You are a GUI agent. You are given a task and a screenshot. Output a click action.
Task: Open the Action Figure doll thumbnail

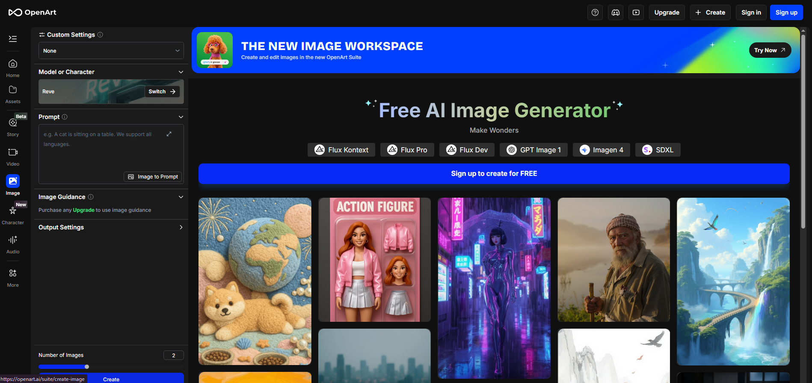[x=375, y=260]
